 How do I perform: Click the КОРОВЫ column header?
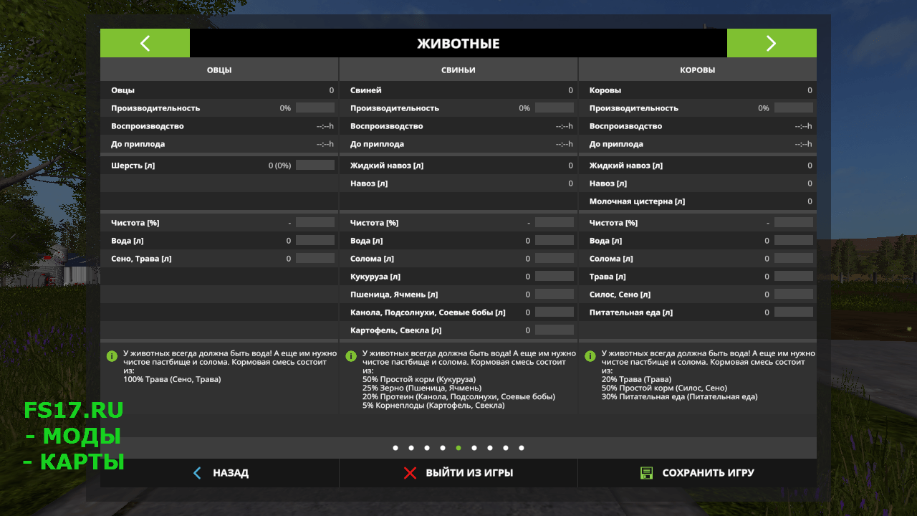698,70
